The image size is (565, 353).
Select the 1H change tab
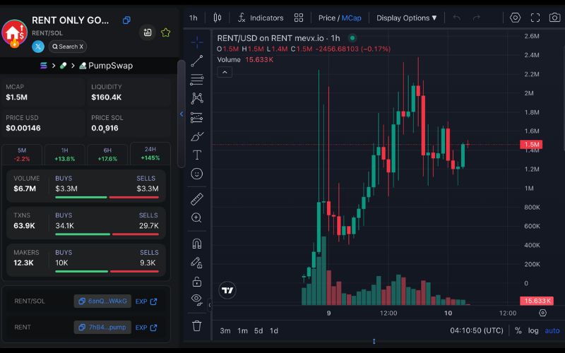point(64,154)
